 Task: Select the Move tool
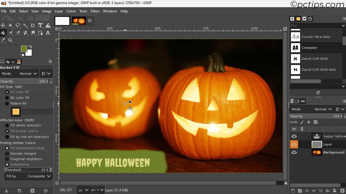3,25
